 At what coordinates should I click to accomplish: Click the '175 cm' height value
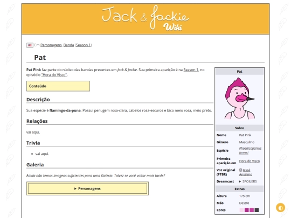click(245, 196)
